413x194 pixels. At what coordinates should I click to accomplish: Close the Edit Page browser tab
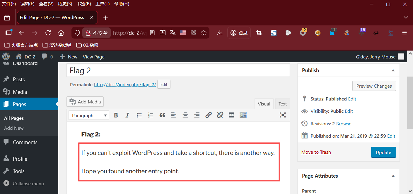tap(92, 18)
